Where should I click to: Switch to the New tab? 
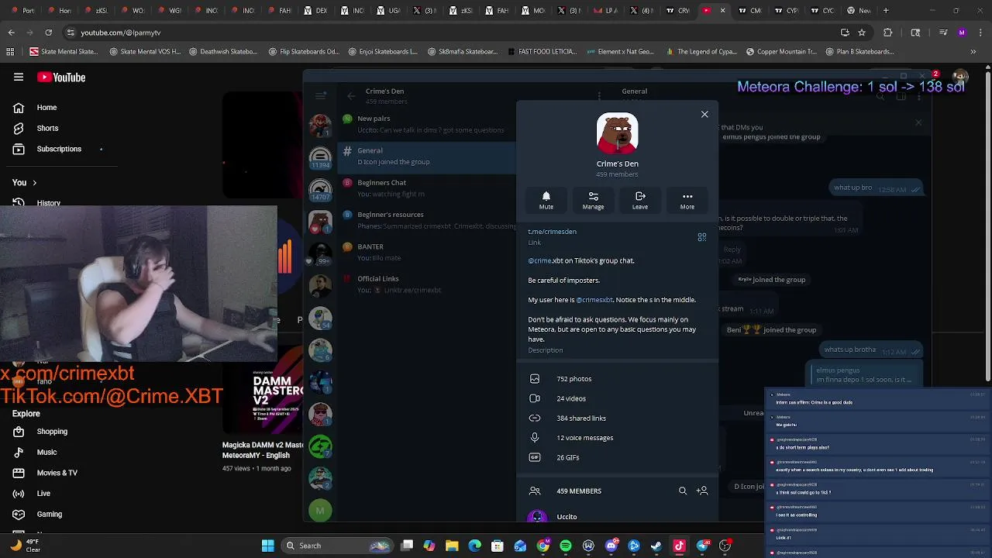pos(859,10)
